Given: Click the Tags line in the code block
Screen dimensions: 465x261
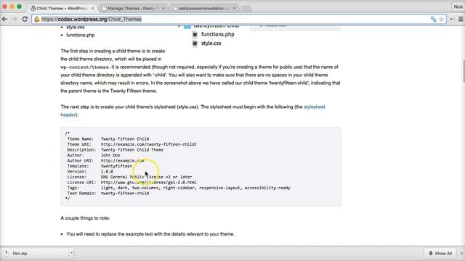Looking at the screenshot, I should (179, 188).
